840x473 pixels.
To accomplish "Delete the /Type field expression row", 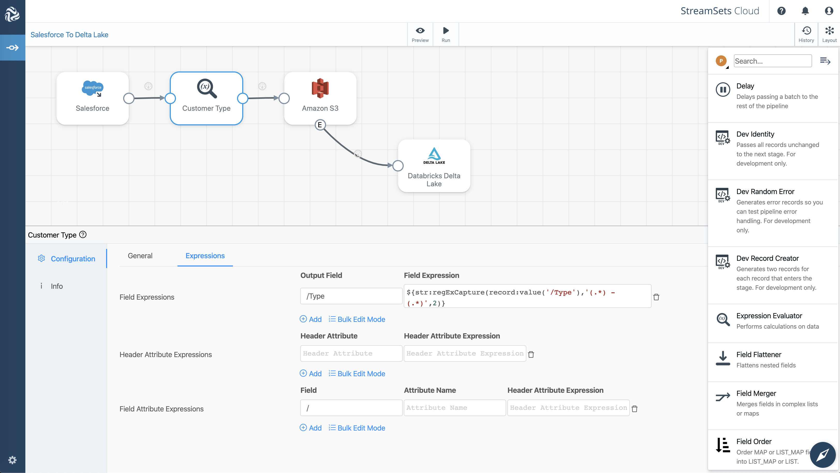I will pos(656,297).
